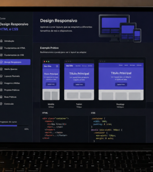Click Título Principal in Desktop preview

(x=121, y=73)
